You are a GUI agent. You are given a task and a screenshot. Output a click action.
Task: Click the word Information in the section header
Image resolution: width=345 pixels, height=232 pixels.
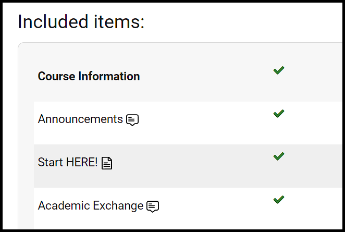point(109,76)
